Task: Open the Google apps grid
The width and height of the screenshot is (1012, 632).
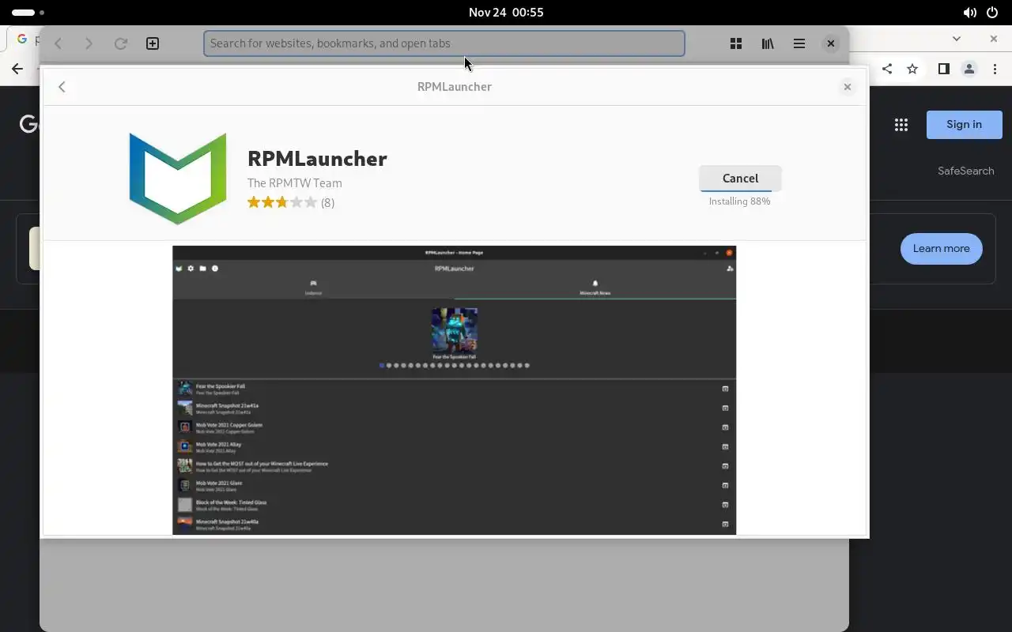Action: pos(901,124)
